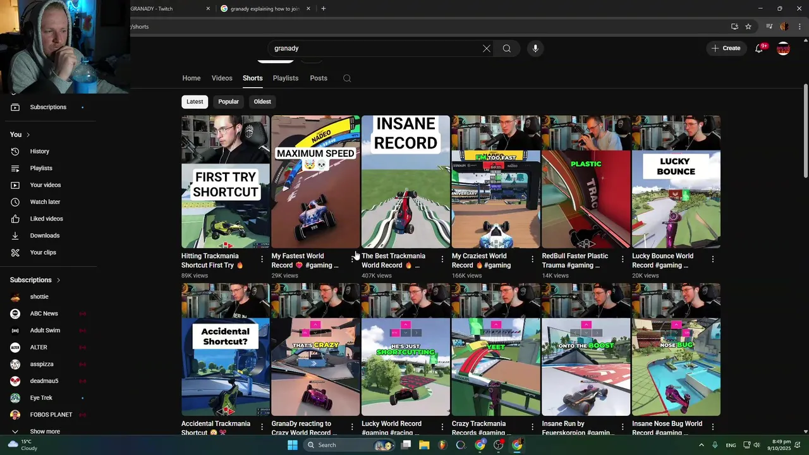Open Chrome profile avatar in toolbar
The height and width of the screenshot is (455, 809).
point(784,27)
